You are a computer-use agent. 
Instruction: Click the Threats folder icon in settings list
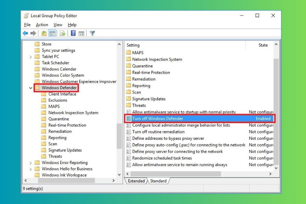click(129, 105)
